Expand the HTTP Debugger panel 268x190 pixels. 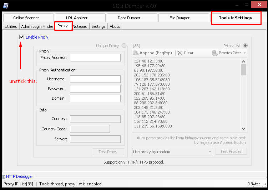click(x=4, y=176)
